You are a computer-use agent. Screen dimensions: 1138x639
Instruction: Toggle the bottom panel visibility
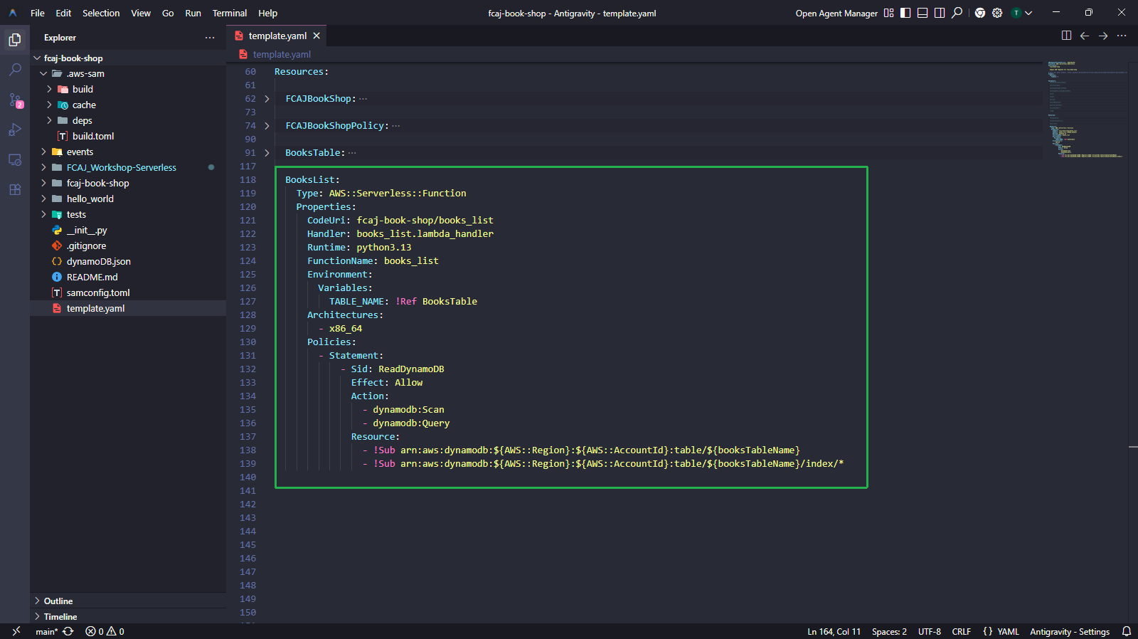[x=922, y=13]
